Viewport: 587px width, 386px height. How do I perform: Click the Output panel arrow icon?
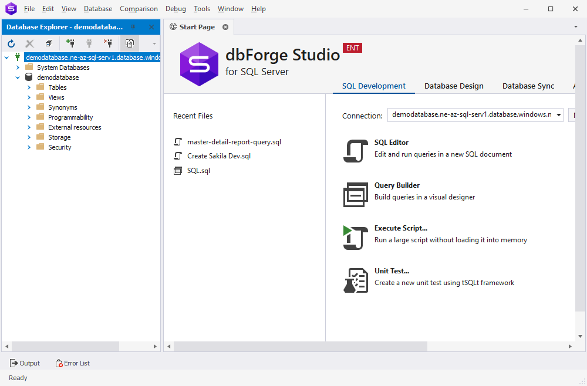(x=14, y=363)
